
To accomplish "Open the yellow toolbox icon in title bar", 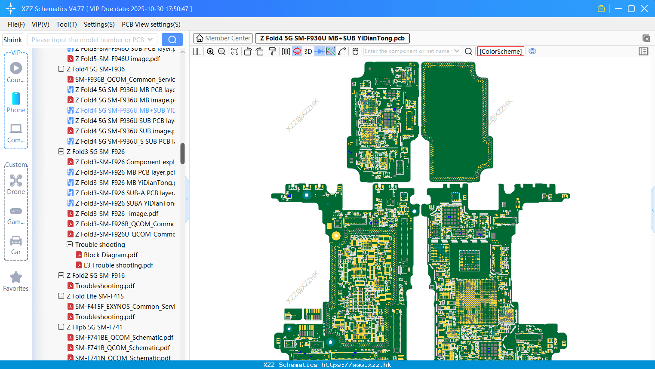I will 601,9.
